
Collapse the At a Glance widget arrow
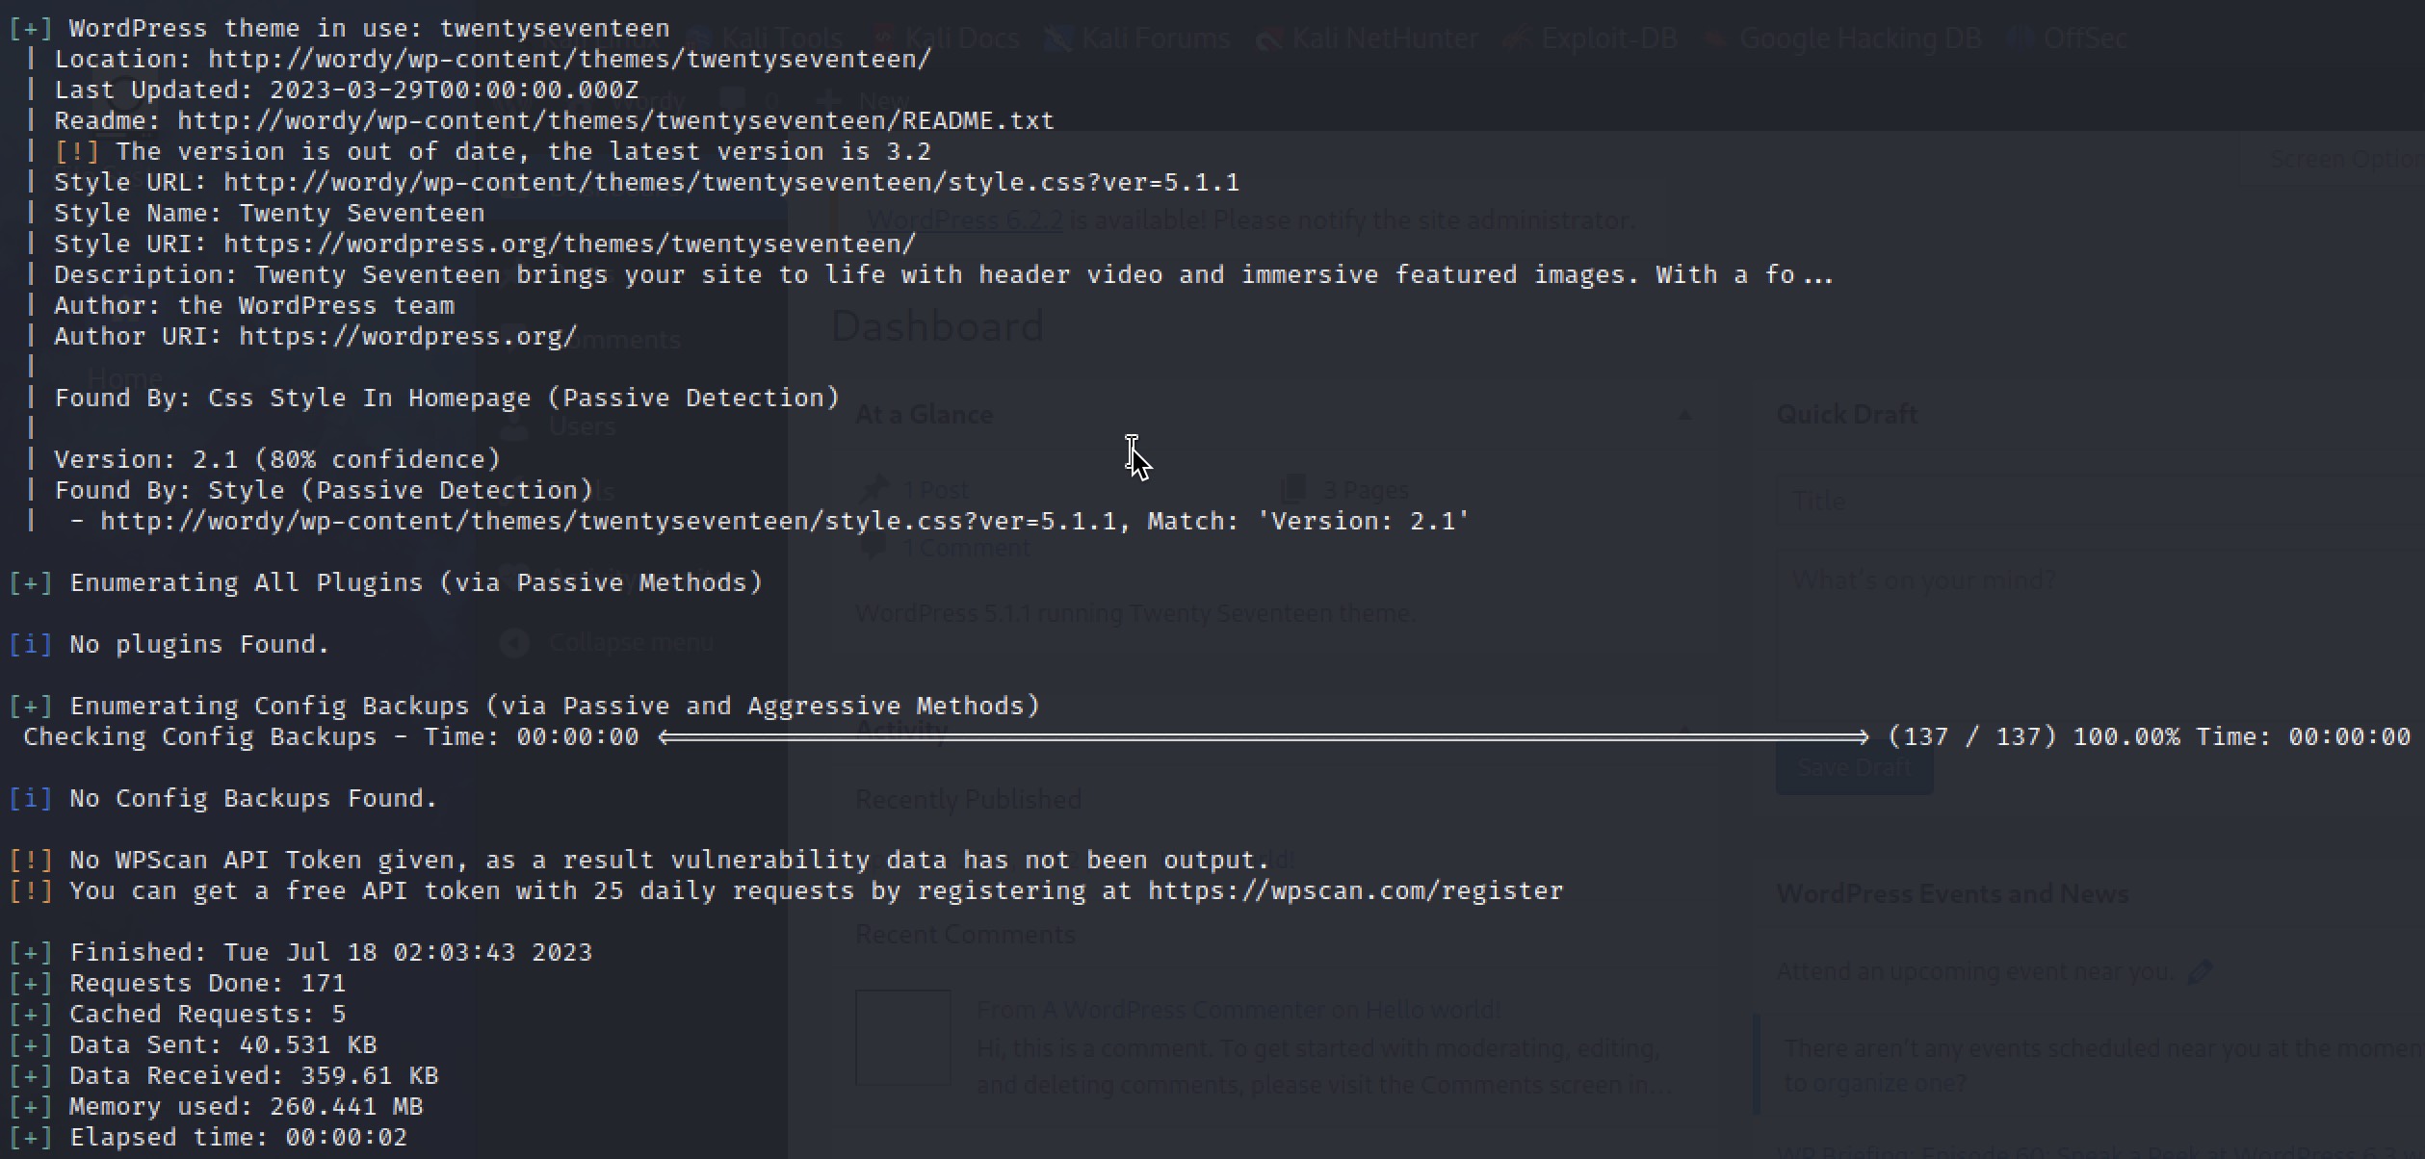pos(1684,415)
